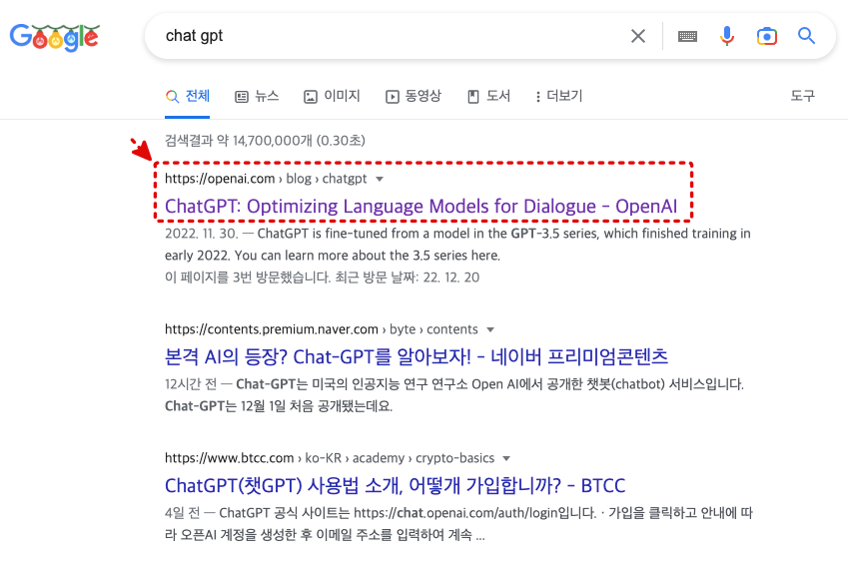Switch to the 동영상 tab

pyautogui.click(x=414, y=96)
